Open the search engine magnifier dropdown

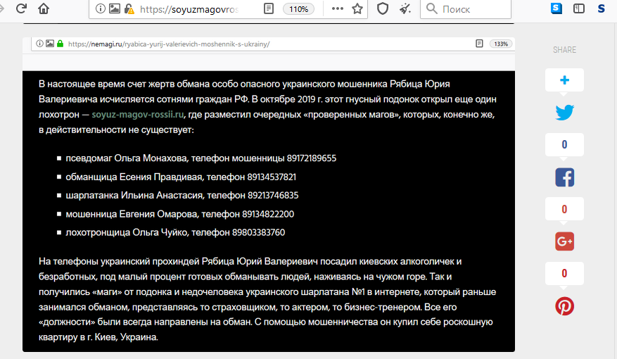[x=431, y=9]
